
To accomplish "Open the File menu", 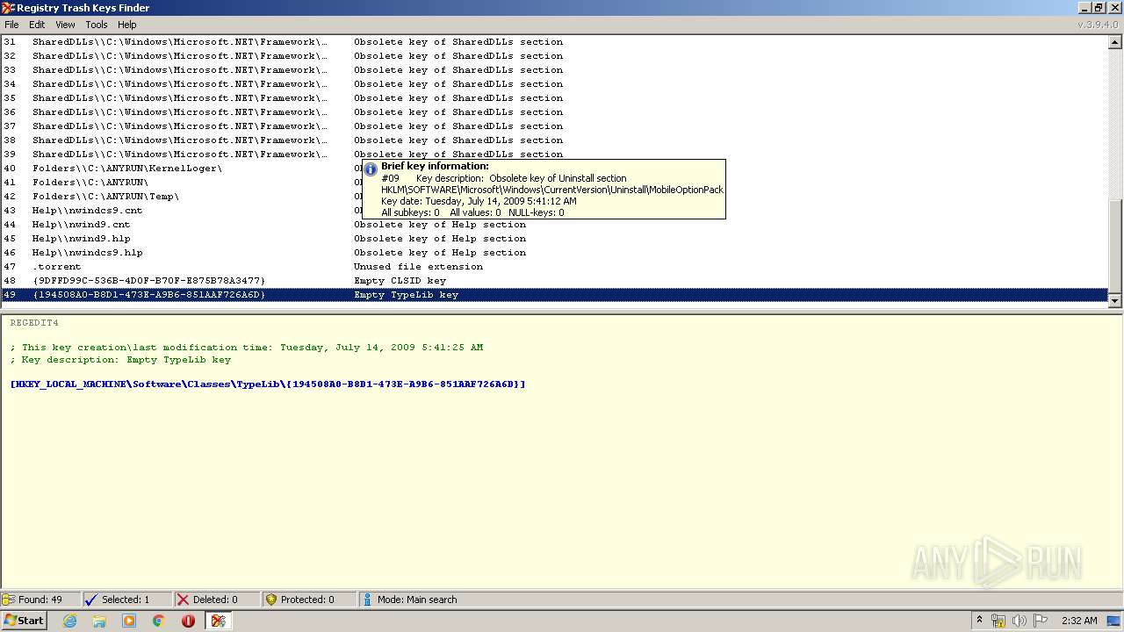I will pos(11,25).
